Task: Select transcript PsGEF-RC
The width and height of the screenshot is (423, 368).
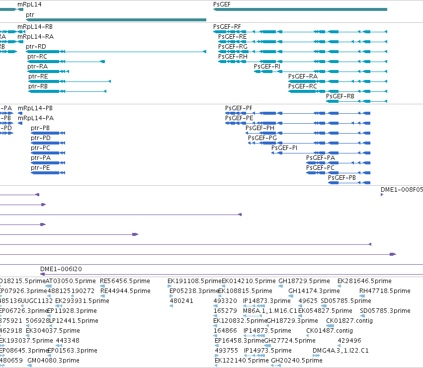Action: pyautogui.click(x=338, y=91)
